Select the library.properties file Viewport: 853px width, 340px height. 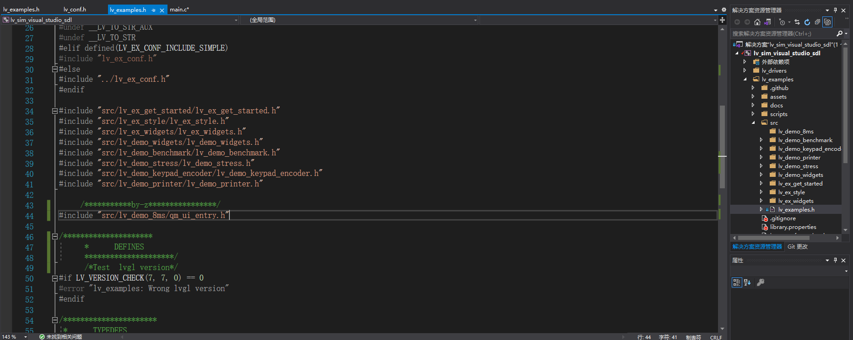[x=793, y=227]
